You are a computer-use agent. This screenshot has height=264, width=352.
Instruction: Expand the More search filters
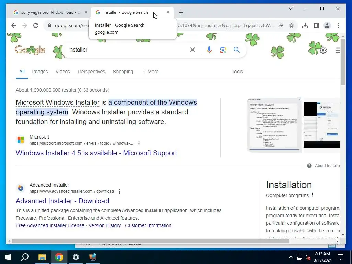coord(151,71)
